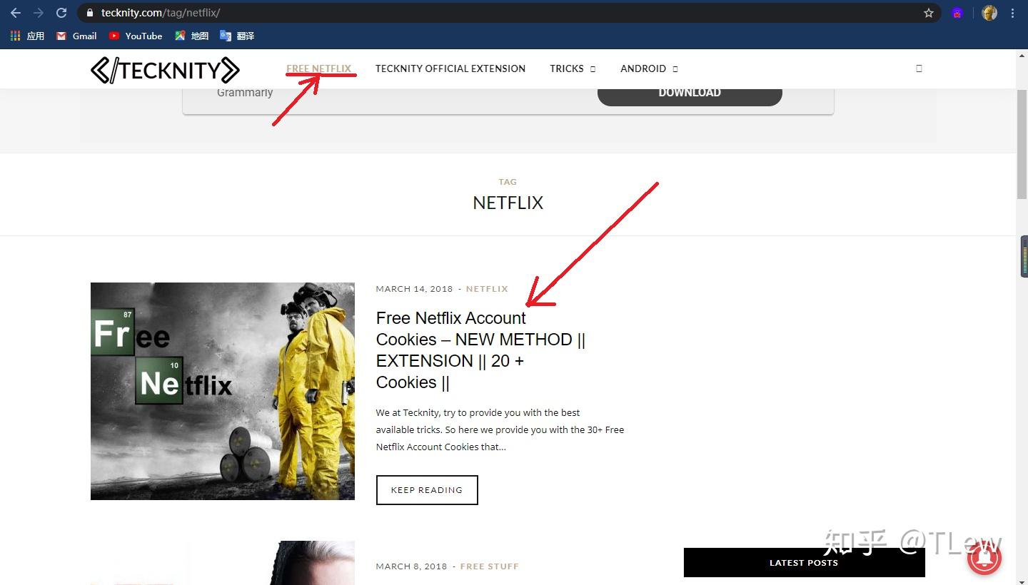The width and height of the screenshot is (1028, 585).
Task: Open Tecknity Official Extension menu item
Action: [x=450, y=68]
